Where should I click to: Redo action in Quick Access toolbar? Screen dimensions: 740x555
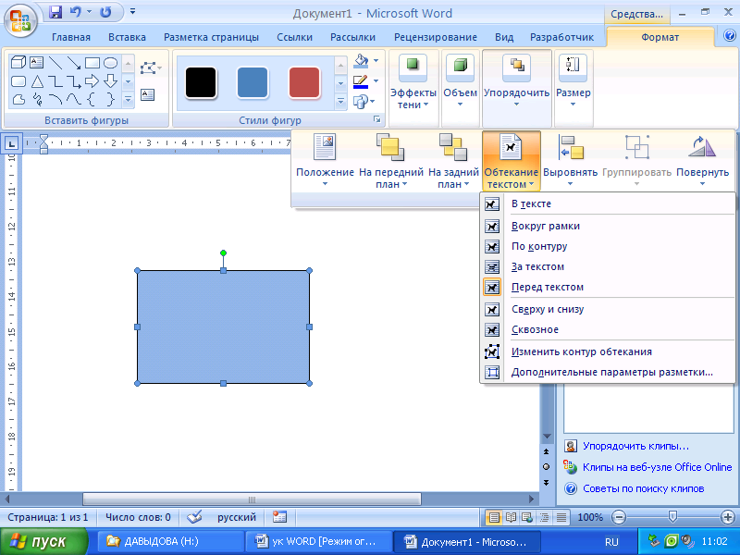(x=105, y=12)
